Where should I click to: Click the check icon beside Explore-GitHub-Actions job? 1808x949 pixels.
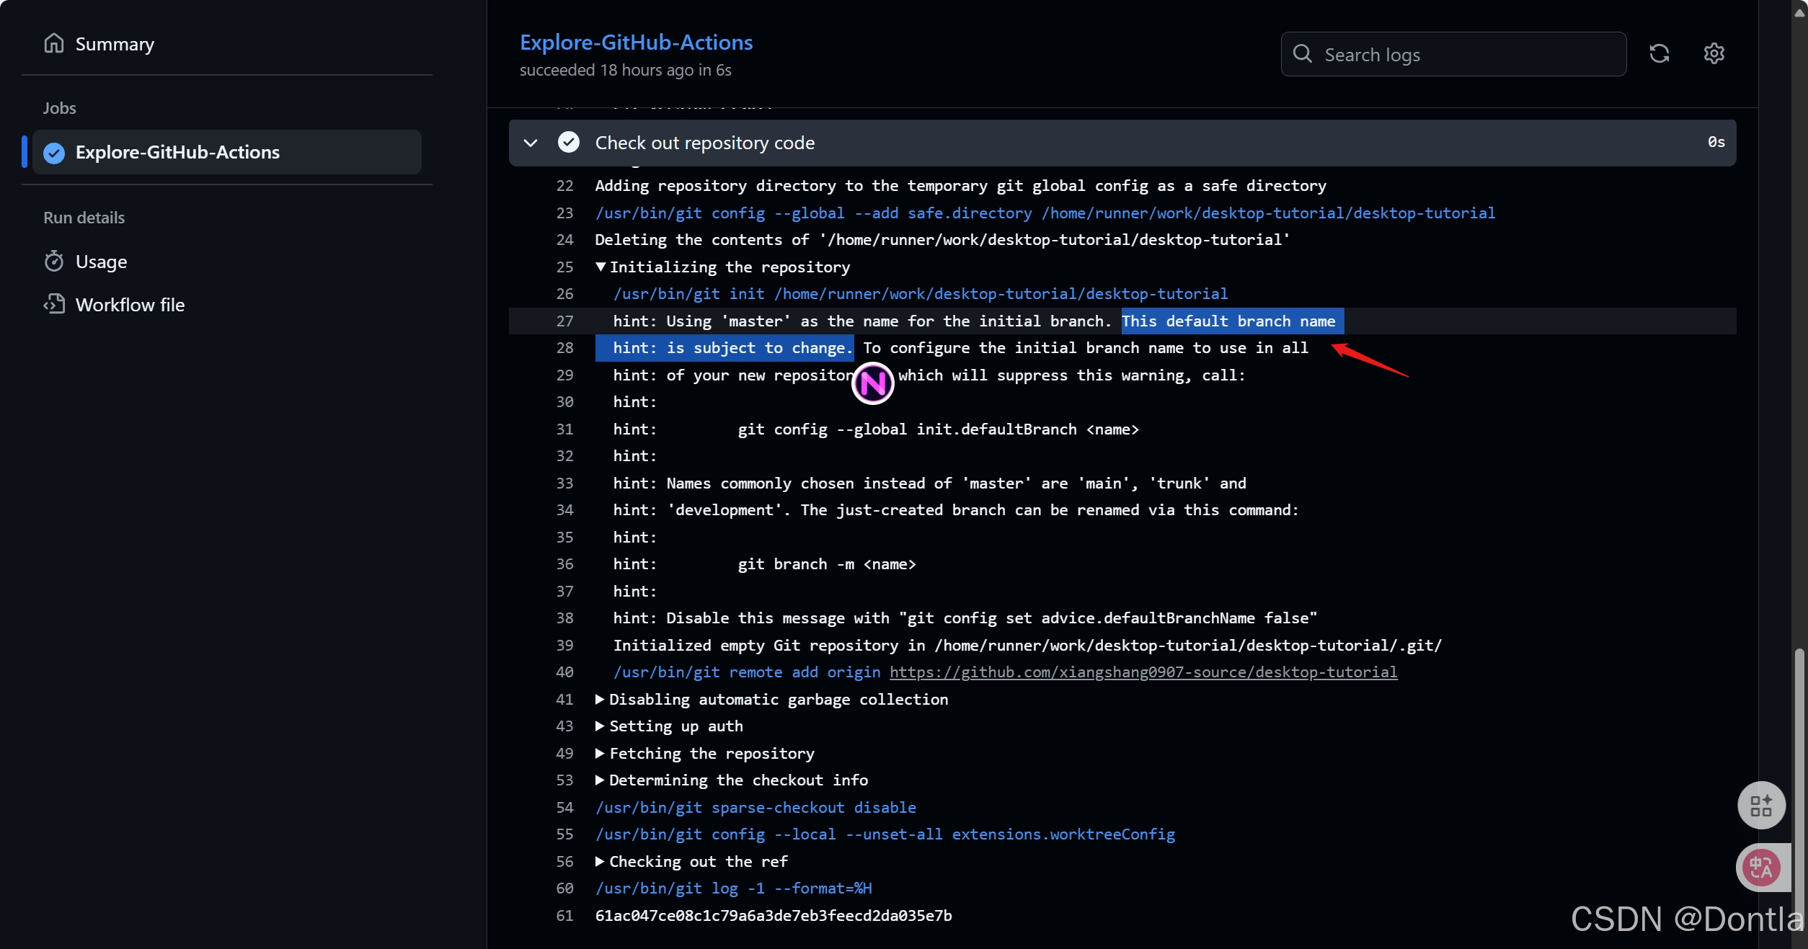[53, 152]
